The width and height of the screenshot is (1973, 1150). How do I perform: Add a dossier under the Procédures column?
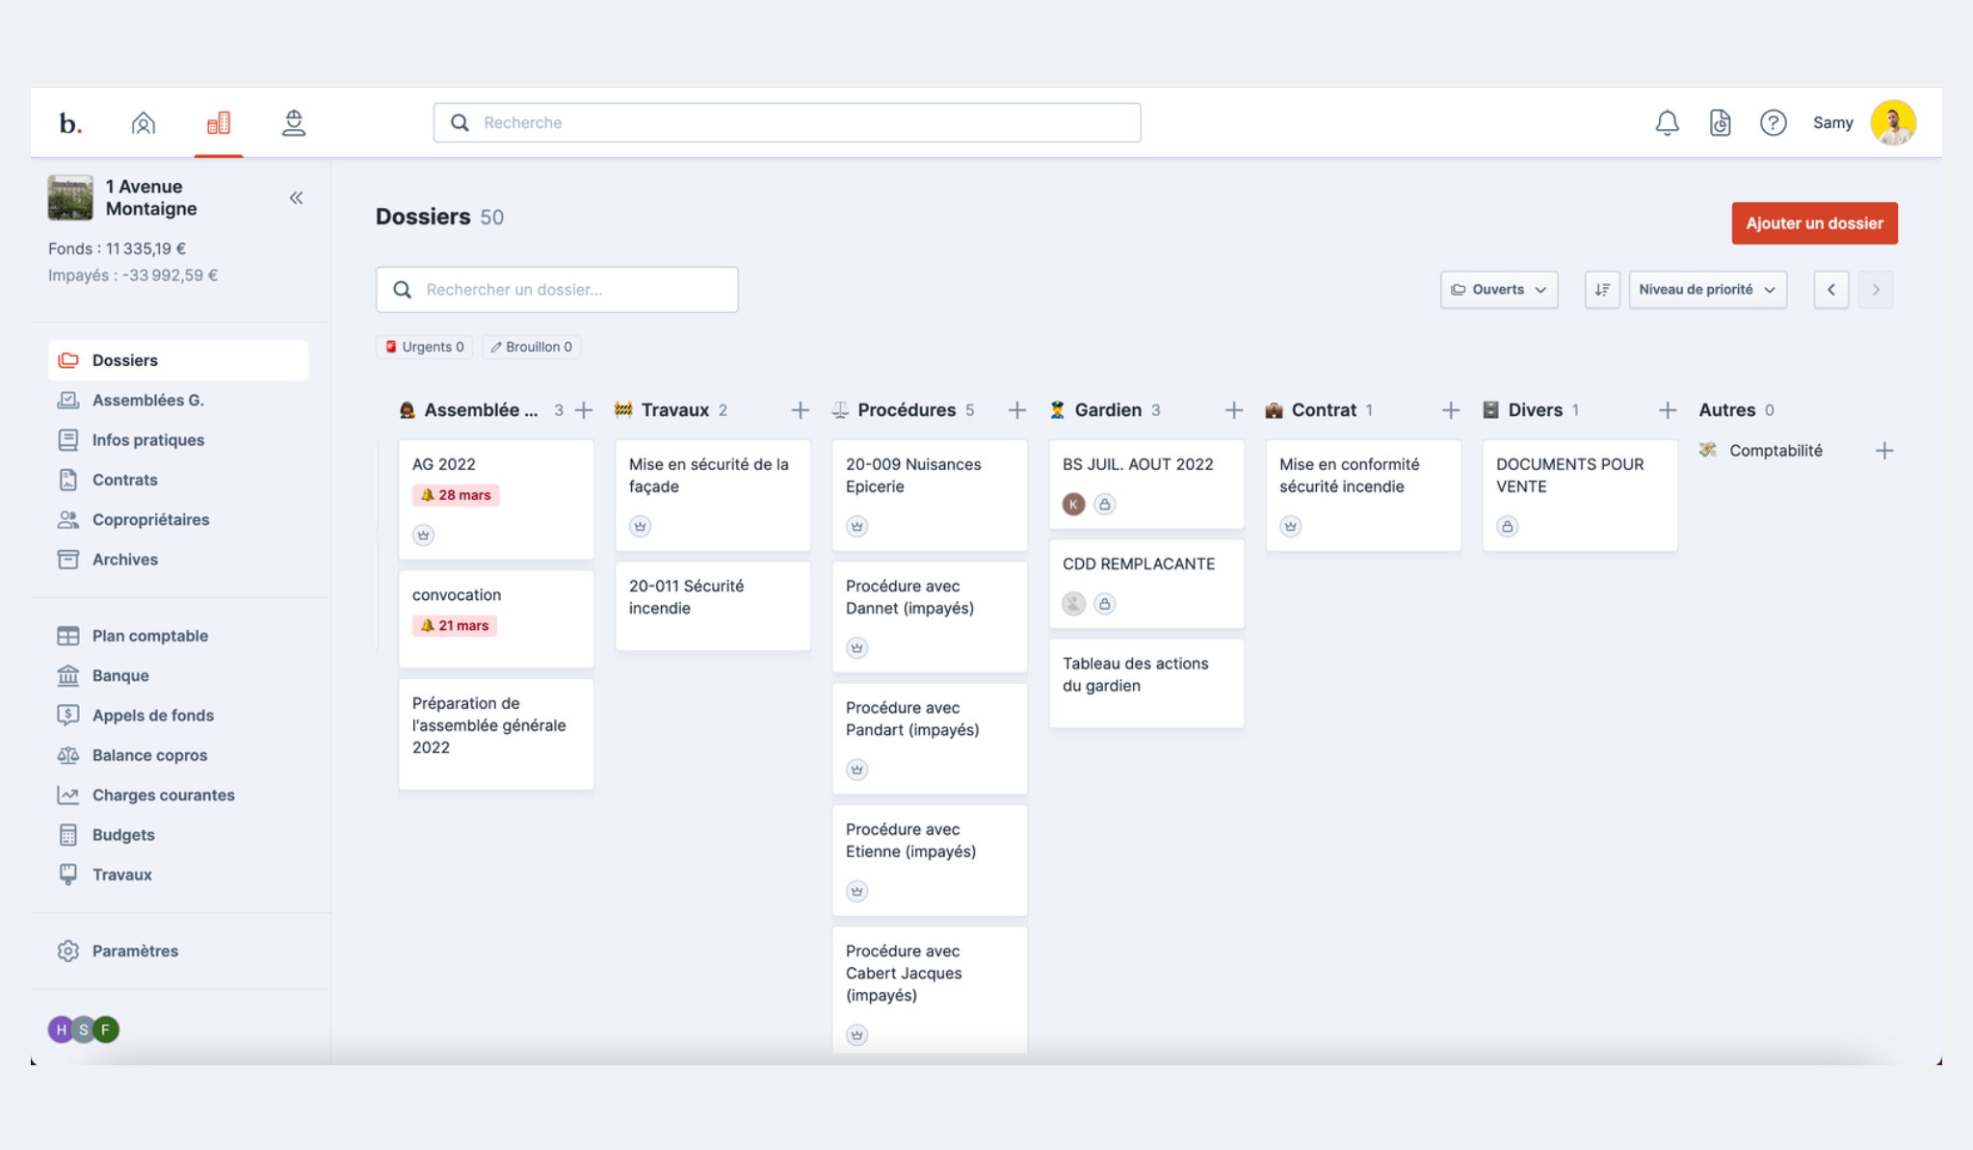point(1016,410)
